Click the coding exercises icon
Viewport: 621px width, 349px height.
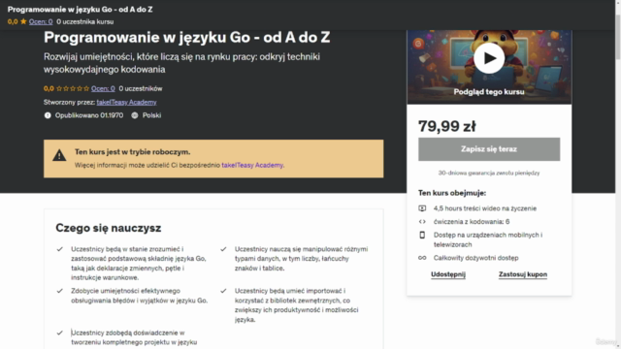[422, 222]
